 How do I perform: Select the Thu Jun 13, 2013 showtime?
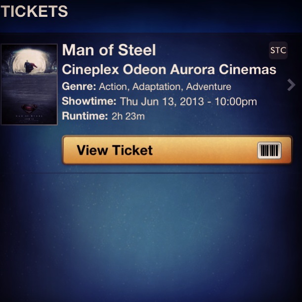coord(162,101)
